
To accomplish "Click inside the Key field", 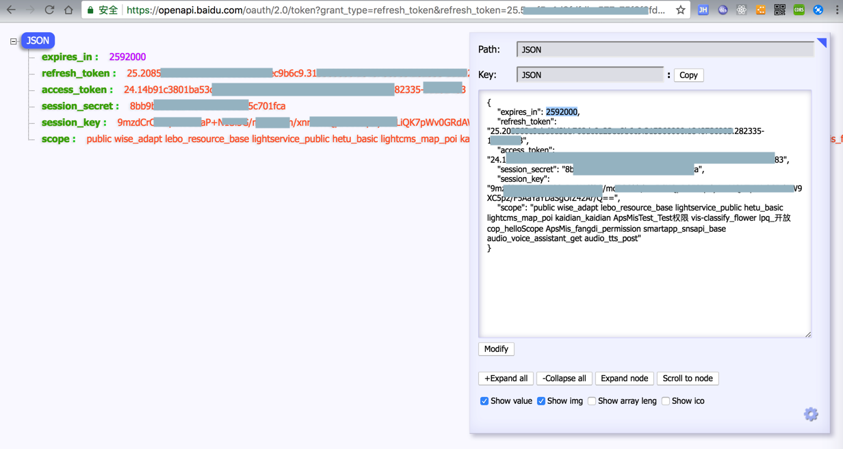I will (590, 74).
